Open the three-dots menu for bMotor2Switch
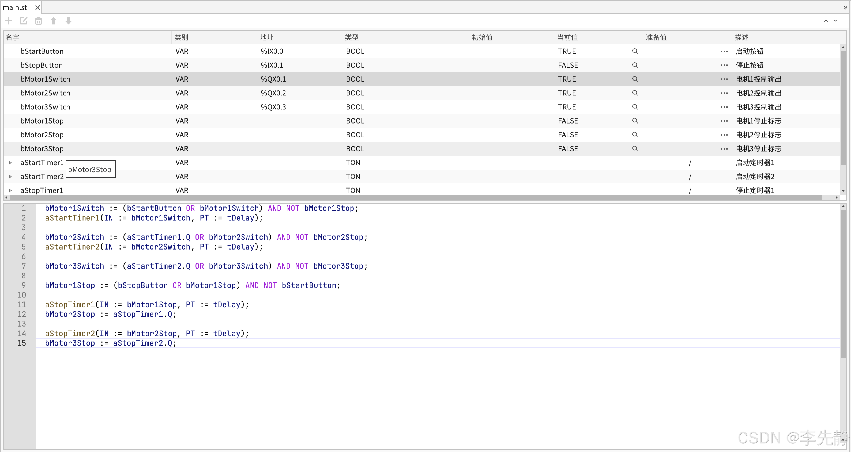The height and width of the screenshot is (452, 851). pyautogui.click(x=724, y=93)
